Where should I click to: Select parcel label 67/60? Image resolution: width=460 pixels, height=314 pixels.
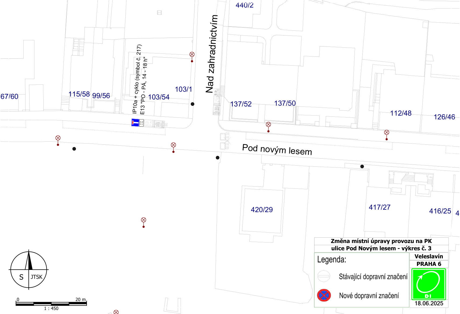pyautogui.click(x=9, y=97)
